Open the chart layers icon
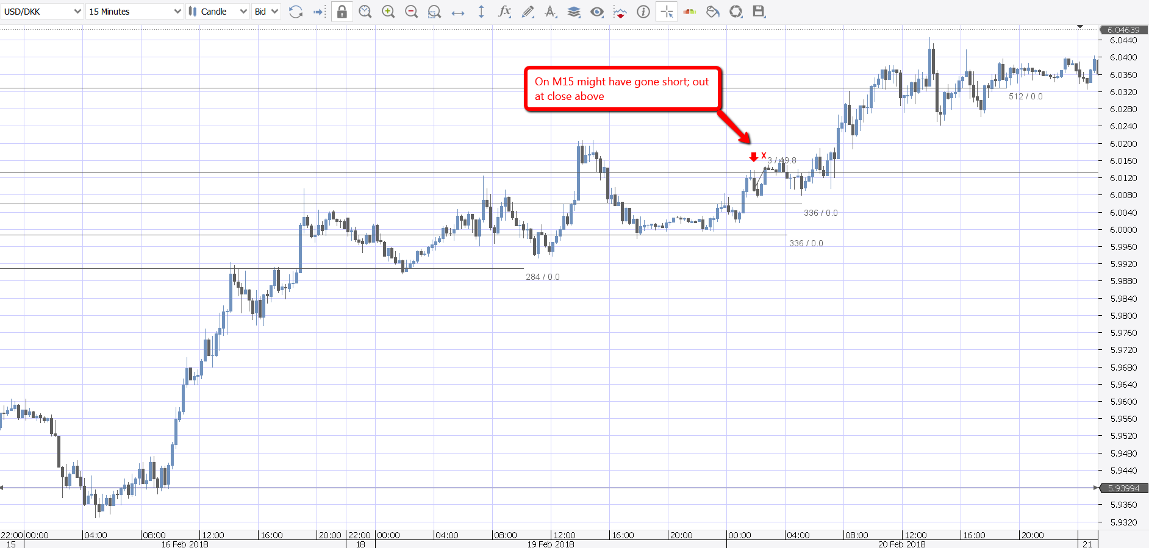 tap(574, 12)
